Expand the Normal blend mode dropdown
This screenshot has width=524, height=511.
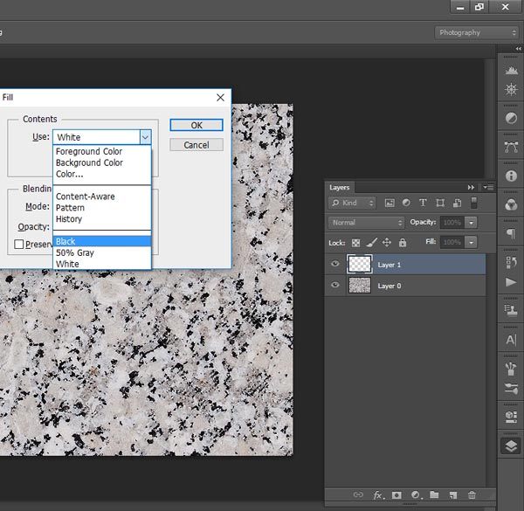click(x=366, y=223)
